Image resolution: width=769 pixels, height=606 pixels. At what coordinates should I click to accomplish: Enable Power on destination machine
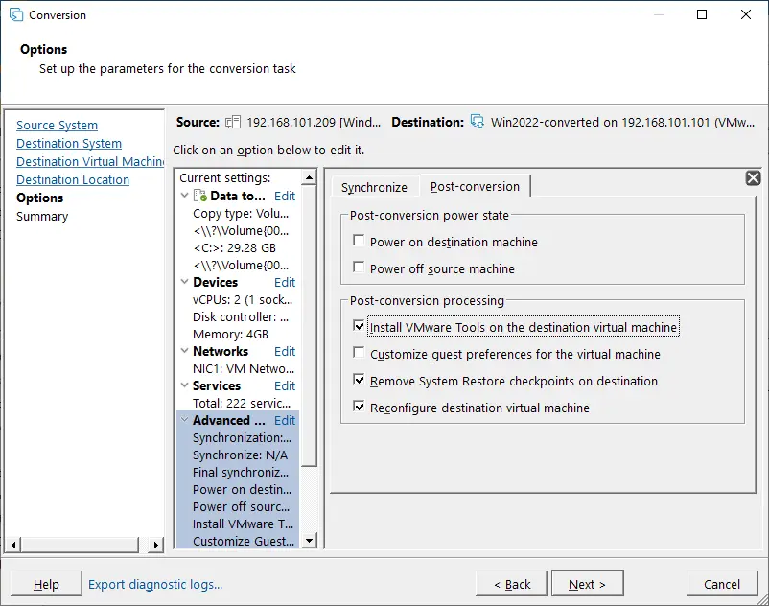(359, 241)
